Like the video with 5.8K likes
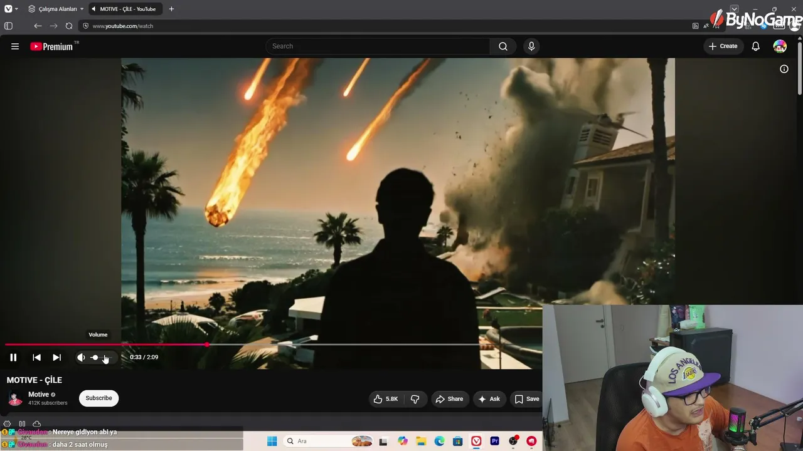This screenshot has width=803, height=451. tap(386, 399)
